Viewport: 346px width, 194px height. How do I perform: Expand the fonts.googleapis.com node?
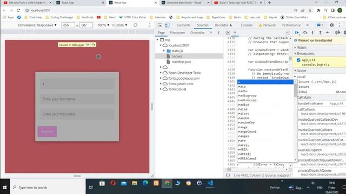(161, 78)
